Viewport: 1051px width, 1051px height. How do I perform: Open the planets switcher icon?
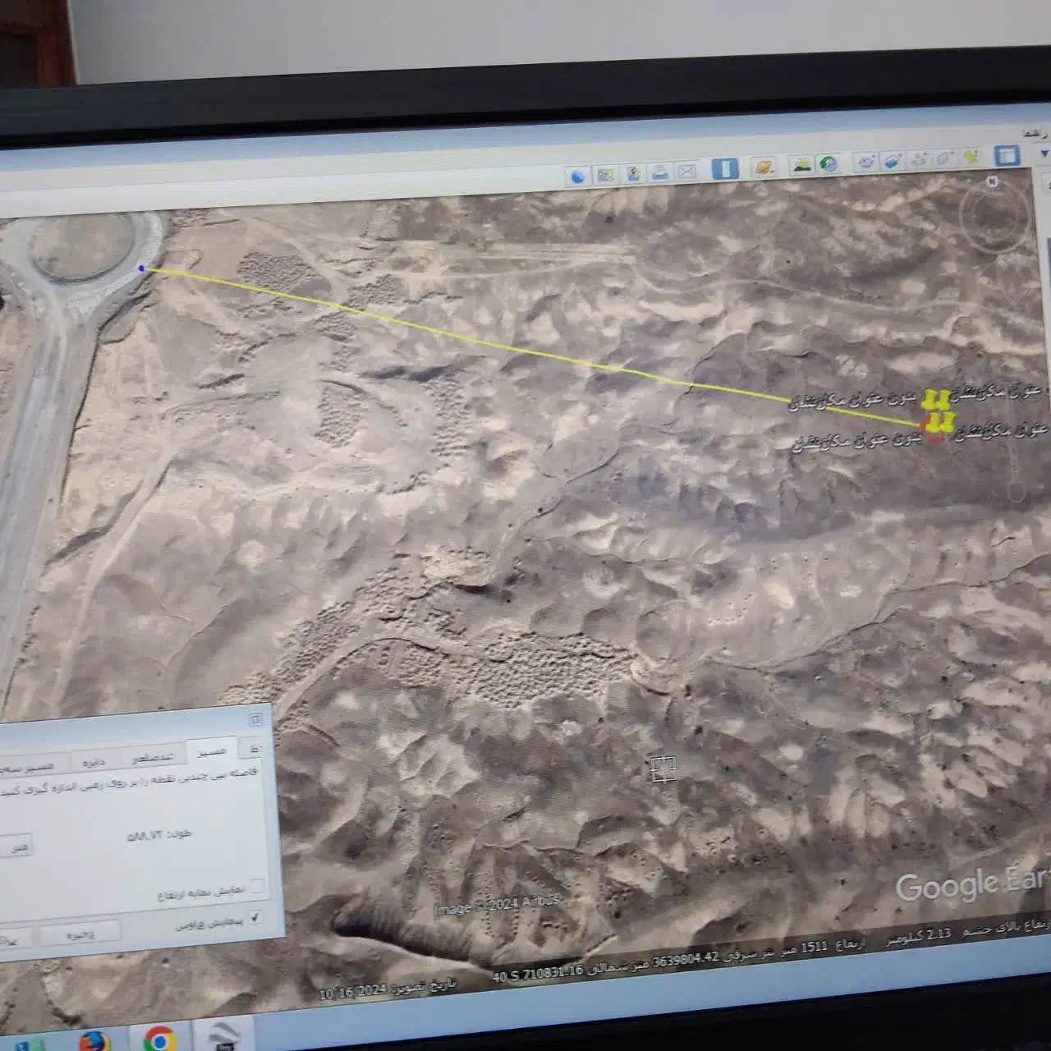(764, 167)
